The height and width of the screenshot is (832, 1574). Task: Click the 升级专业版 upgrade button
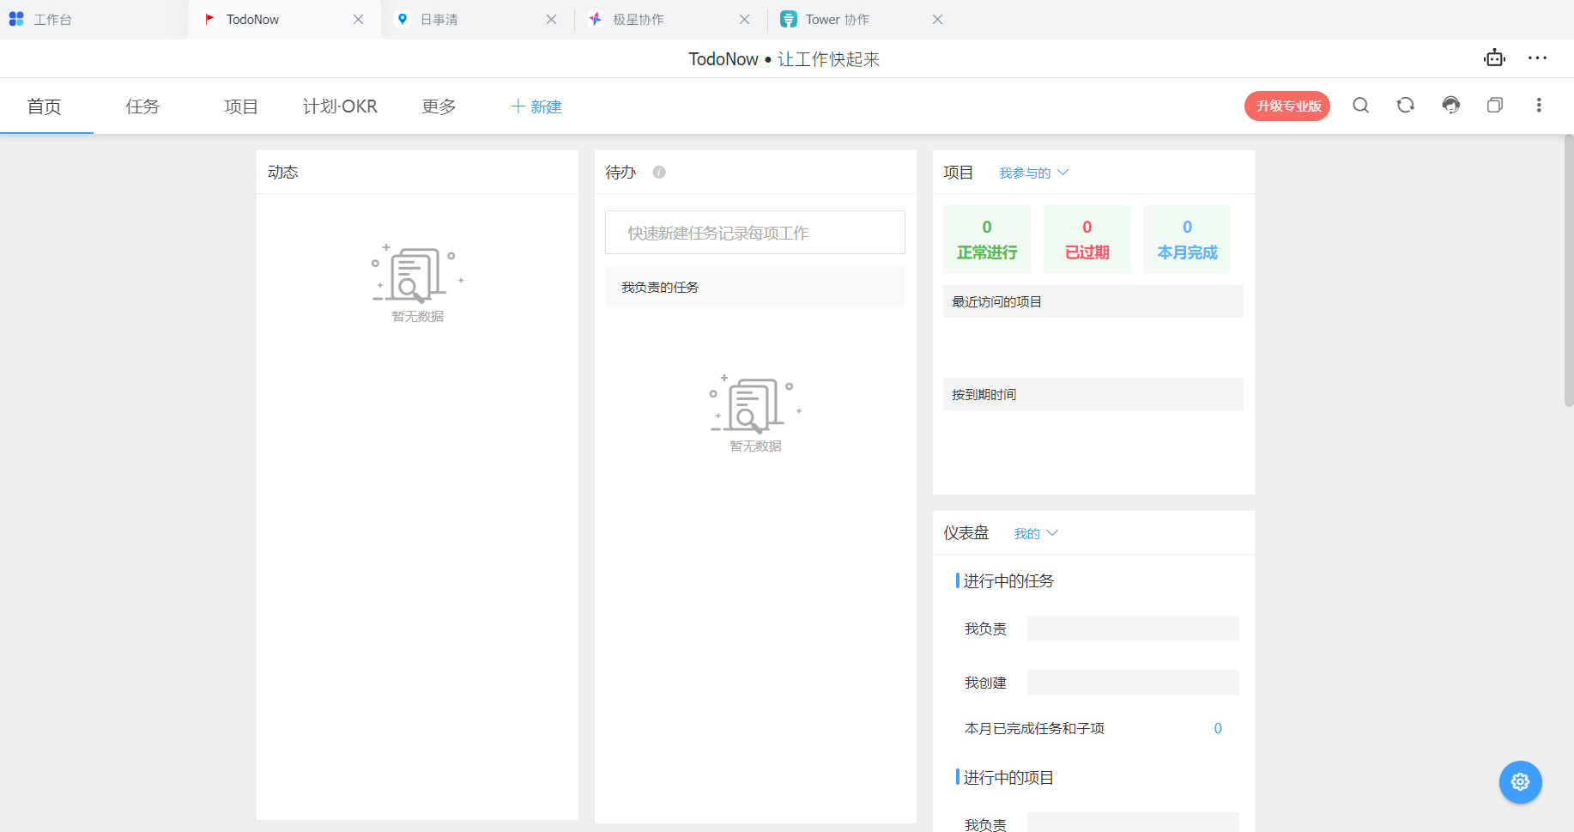pyautogui.click(x=1287, y=106)
